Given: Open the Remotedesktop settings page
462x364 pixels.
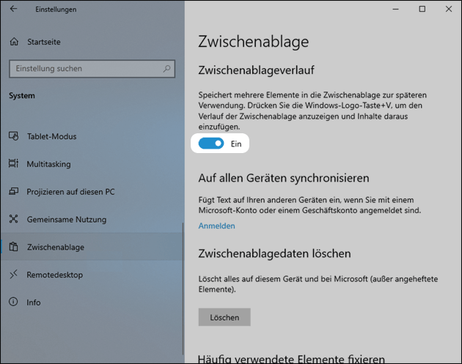Looking at the screenshot, I should (54, 275).
